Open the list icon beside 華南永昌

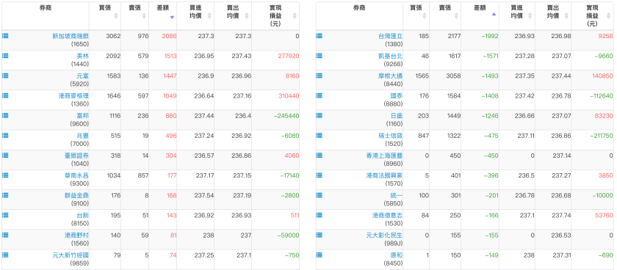(x=5, y=175)
